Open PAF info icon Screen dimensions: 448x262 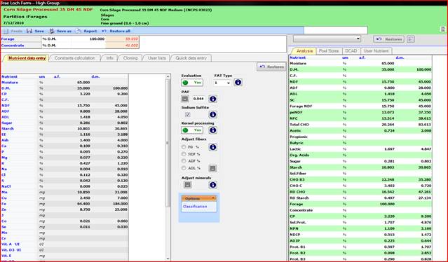click(x=213, y=99)
